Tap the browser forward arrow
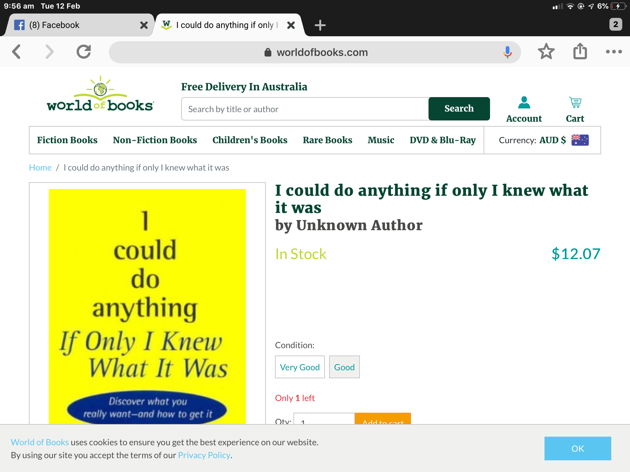 pos(49,52)
